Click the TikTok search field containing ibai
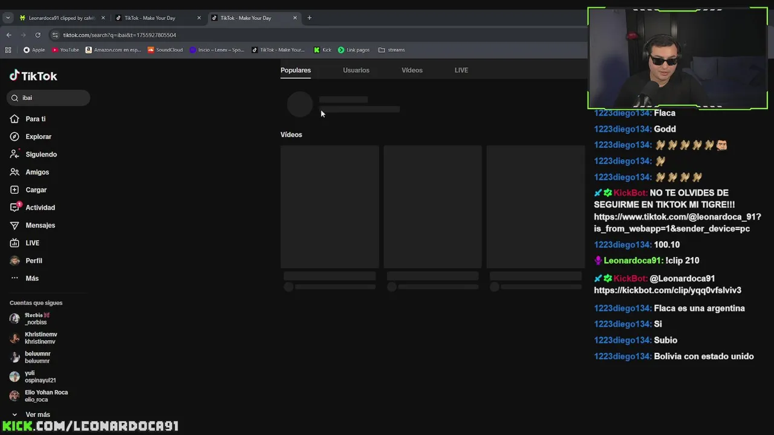774x435 pixels. click(48, 98)
